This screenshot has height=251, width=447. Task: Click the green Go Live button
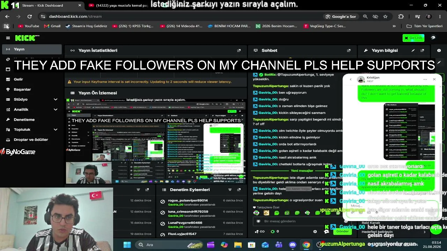coord(413,38)
